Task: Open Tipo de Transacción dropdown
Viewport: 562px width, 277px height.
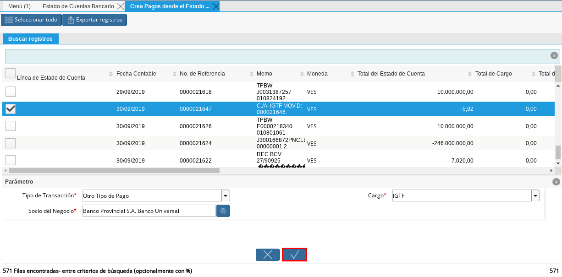Action: (225, 196)
